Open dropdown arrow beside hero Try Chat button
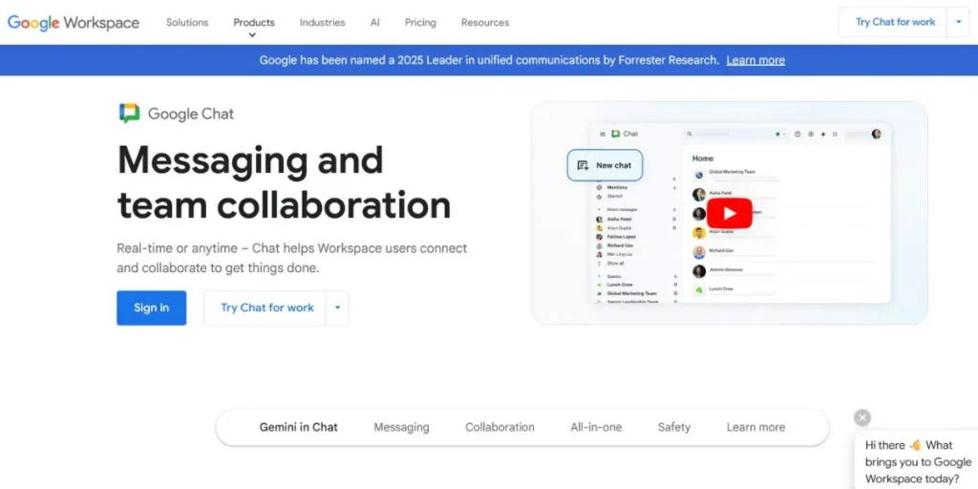Viewport: 978px width, 489px height. point(337,308)
